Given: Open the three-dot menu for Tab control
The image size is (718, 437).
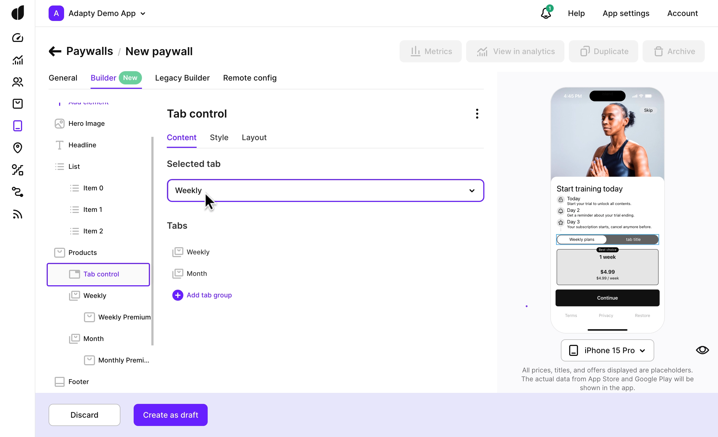Looking at the screenshot, I should [477, 114].
